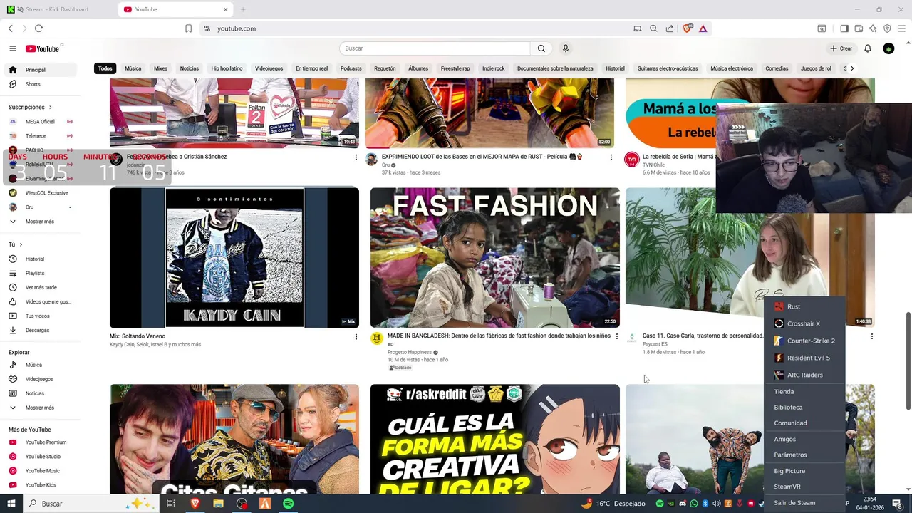Click the YouTube Buscar search field
This screenshot has width=912, height=513.
point(435,48)
